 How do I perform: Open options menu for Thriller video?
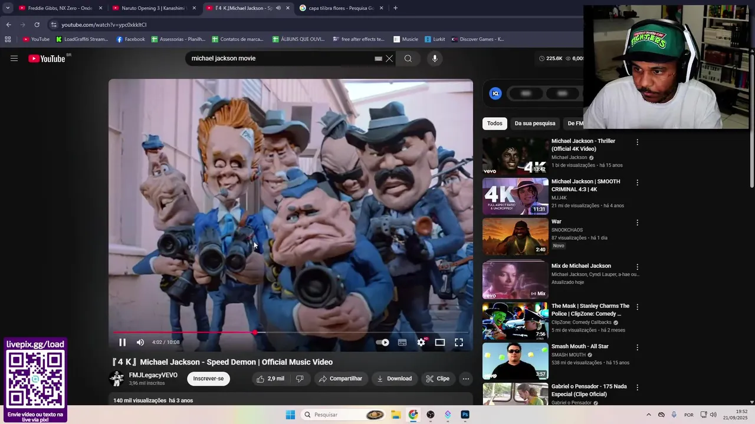coord(637,142)
